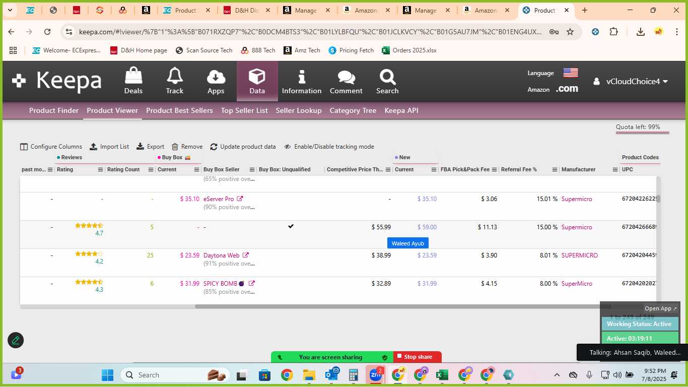This screenshot has width=688, height=387.
Task: Click Import List button
Action: [x=109, y=147]
